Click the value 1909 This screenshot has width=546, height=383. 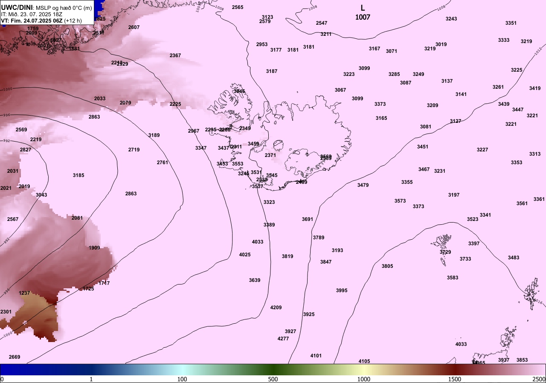94,248
